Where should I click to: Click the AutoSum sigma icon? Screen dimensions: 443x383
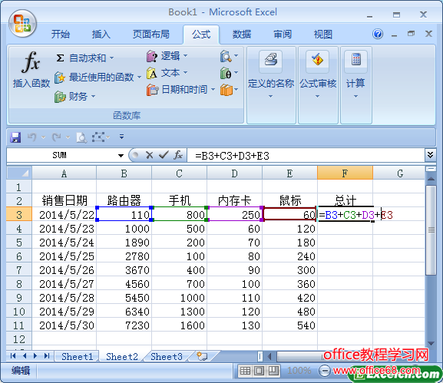click(x=60, y=58)
